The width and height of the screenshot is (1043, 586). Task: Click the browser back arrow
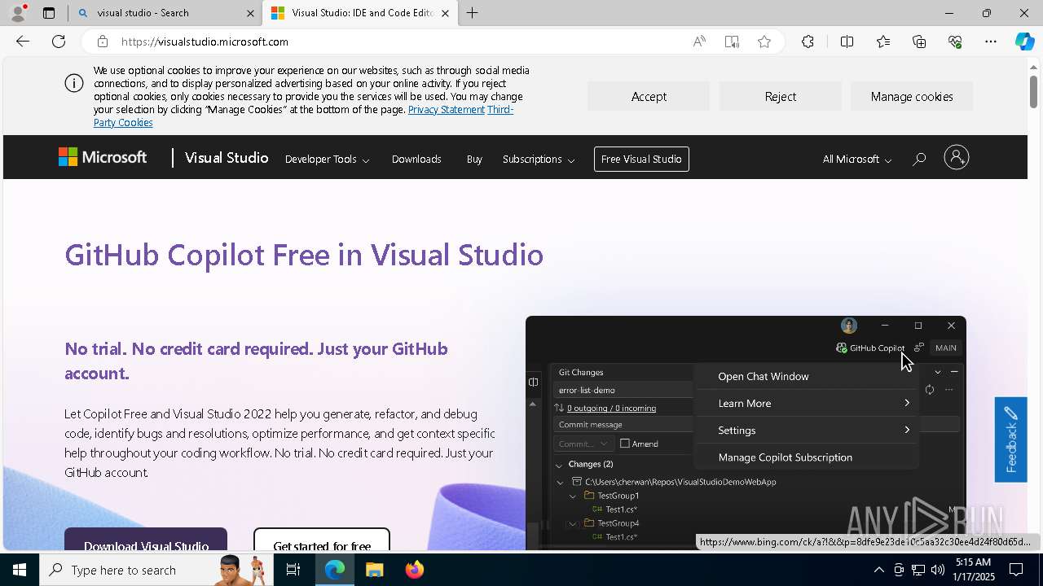click(x=23, y=42)
